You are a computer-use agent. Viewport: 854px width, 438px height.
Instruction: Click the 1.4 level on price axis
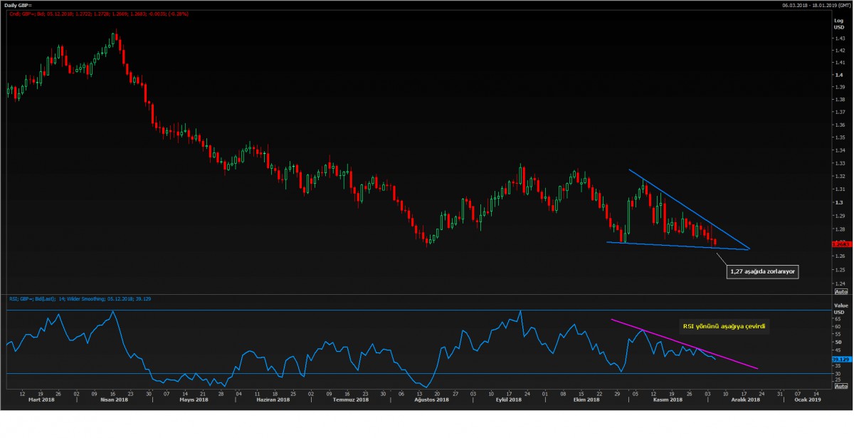[x=838, y=74]
